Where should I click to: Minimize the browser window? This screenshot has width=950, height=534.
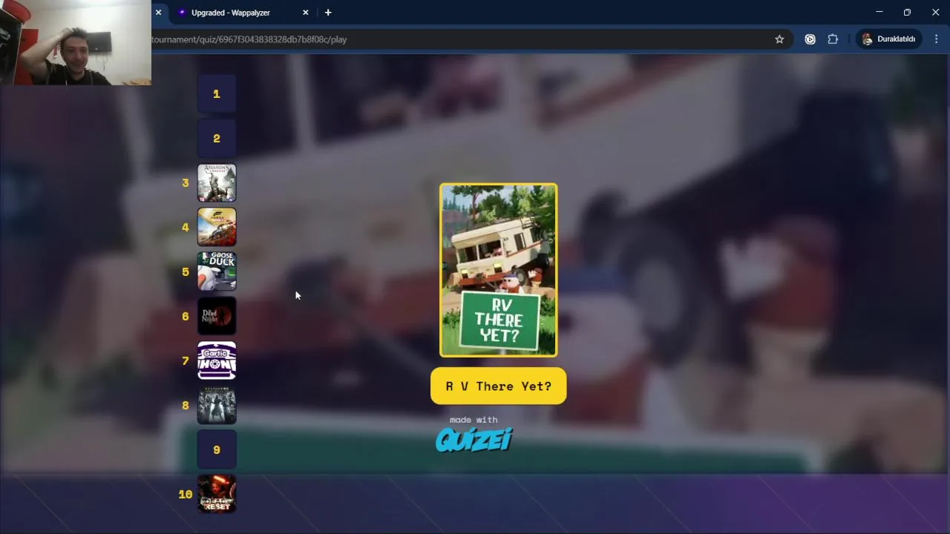879,12
